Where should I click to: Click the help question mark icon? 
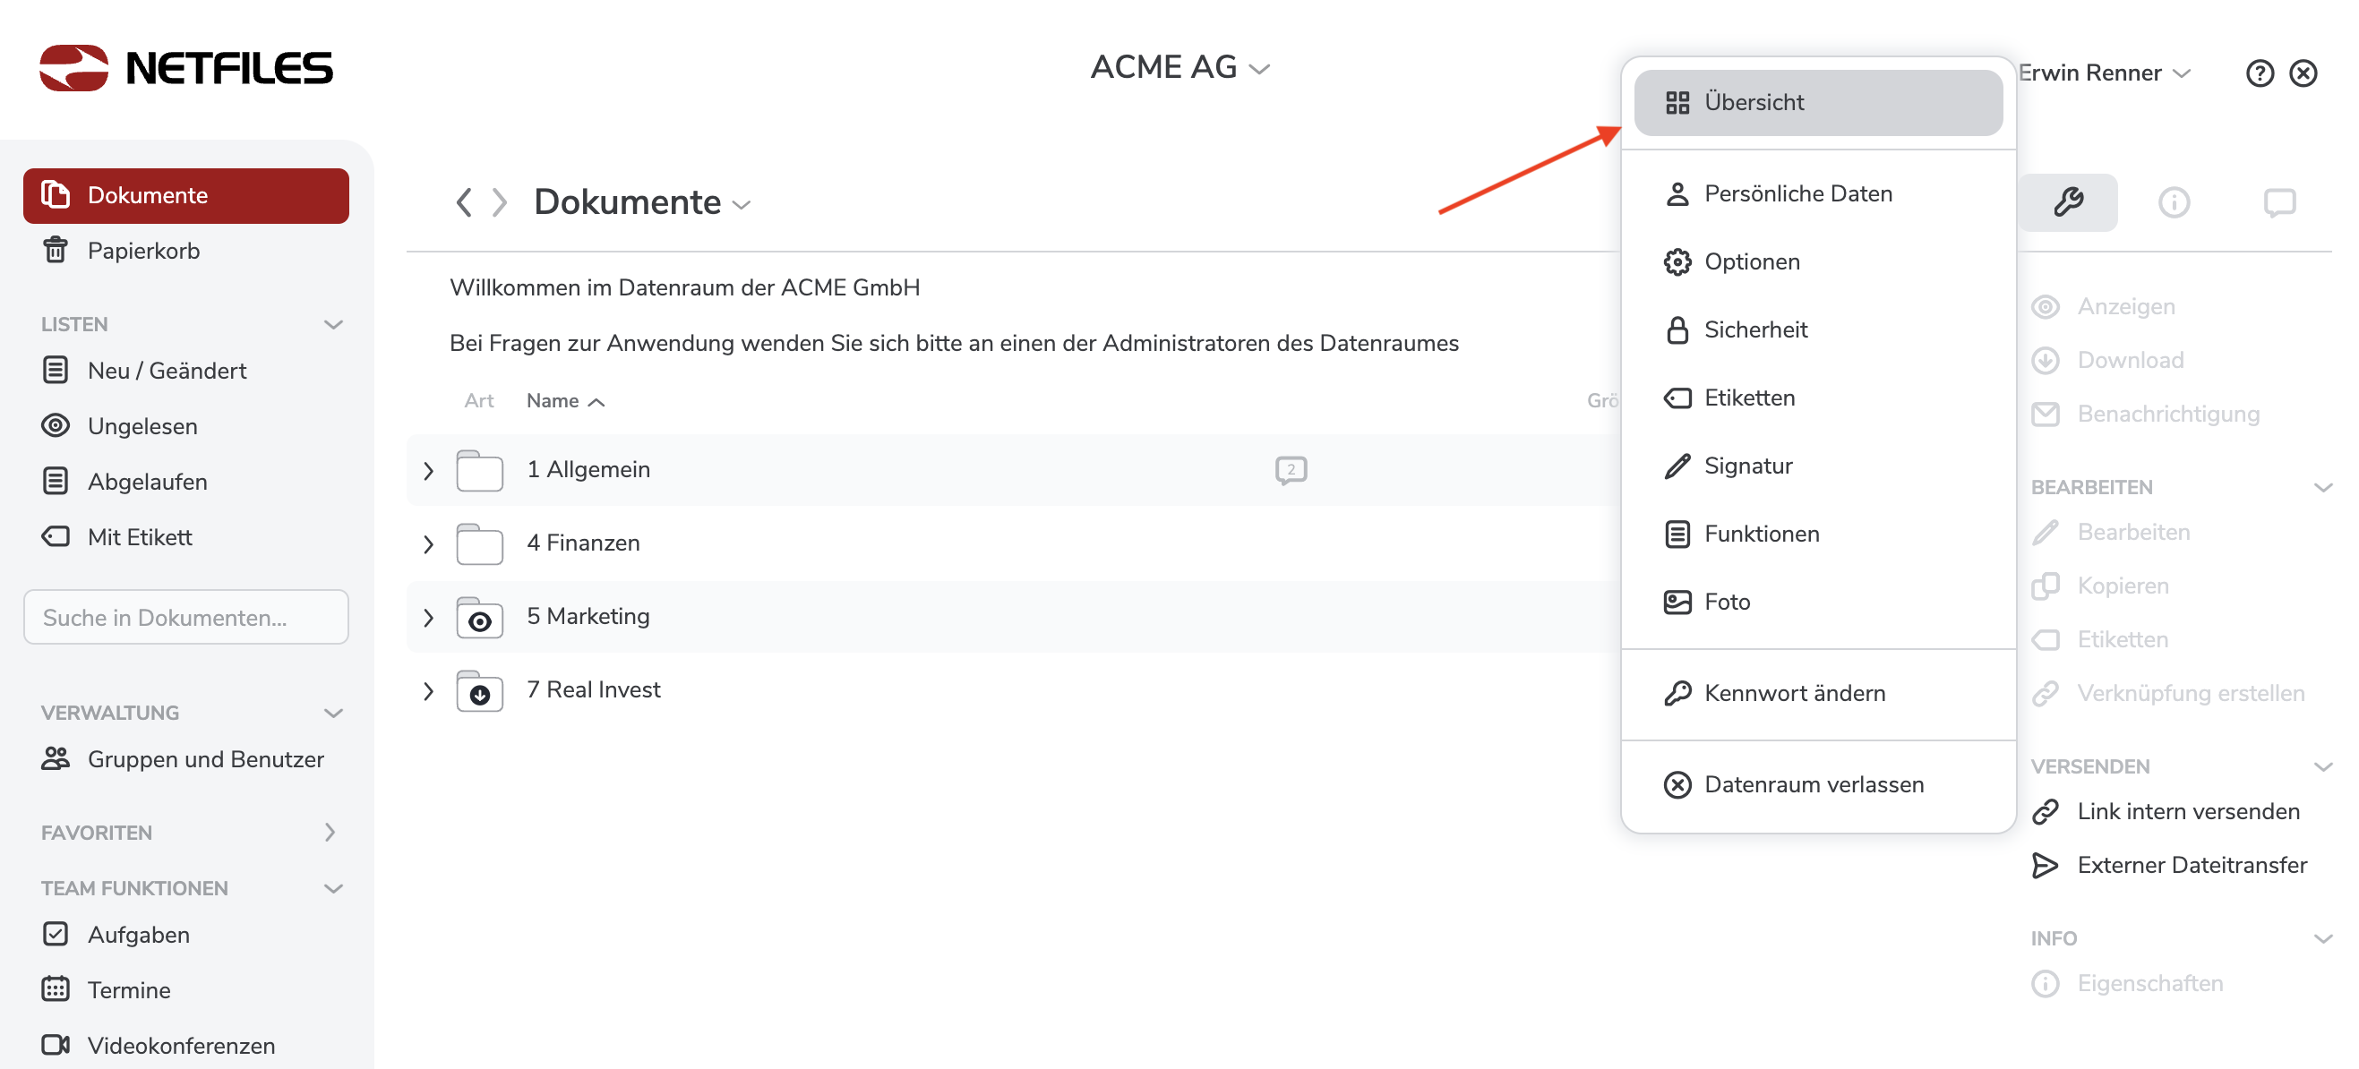click(2259, 73)
